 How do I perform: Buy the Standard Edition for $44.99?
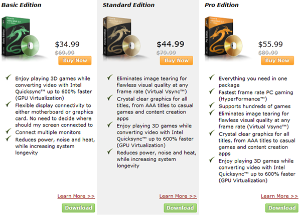pyautogui.click(x=177, y=60)
